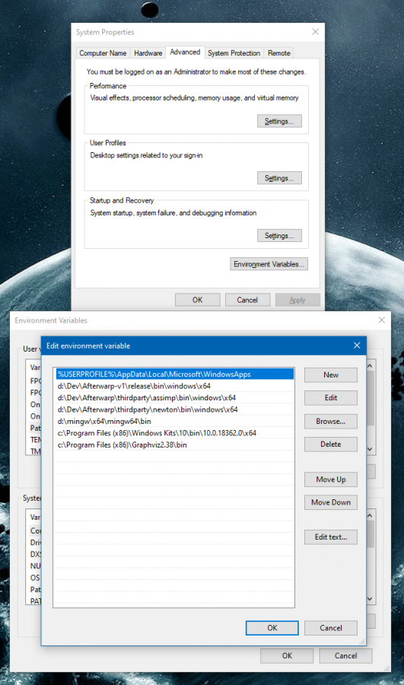This screenshot has height=685, width=404.
Task: Switch to the Computer Name tab
Action: pyautogui.click(x=103, y=53)
